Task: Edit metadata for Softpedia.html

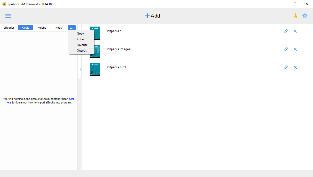Action: [286, 67]
